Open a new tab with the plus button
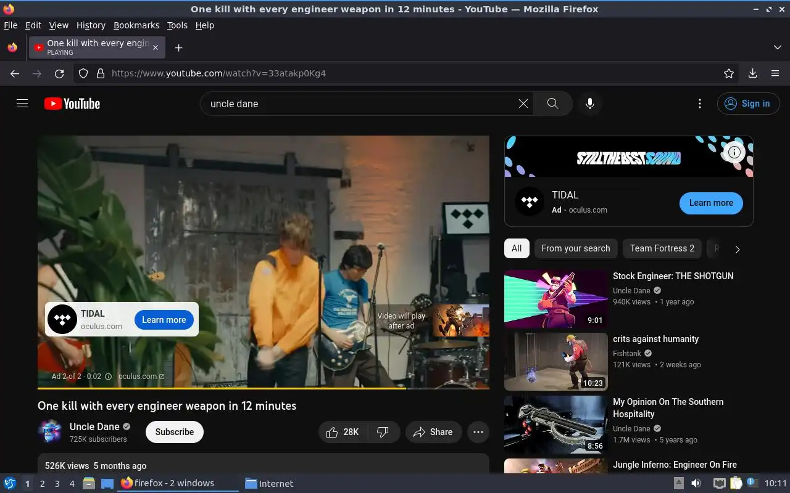This screenshot has width=790, height=493. [178, 47]
